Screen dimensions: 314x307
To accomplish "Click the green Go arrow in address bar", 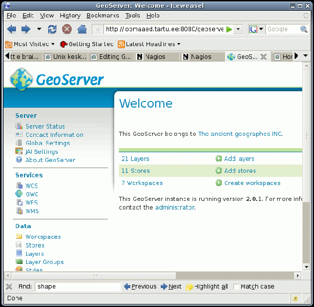I will 229,29.
